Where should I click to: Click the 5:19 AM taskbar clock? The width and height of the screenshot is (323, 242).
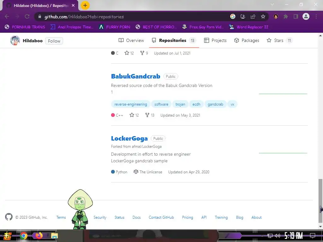[x=294, y=236]
